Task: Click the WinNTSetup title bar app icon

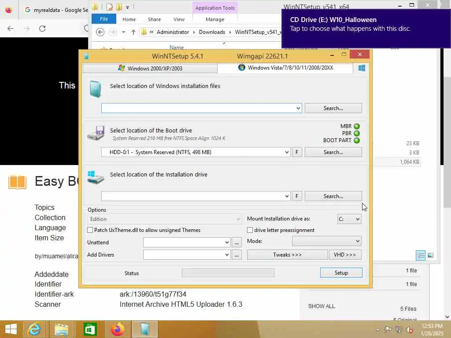Action: coord(86,56)
